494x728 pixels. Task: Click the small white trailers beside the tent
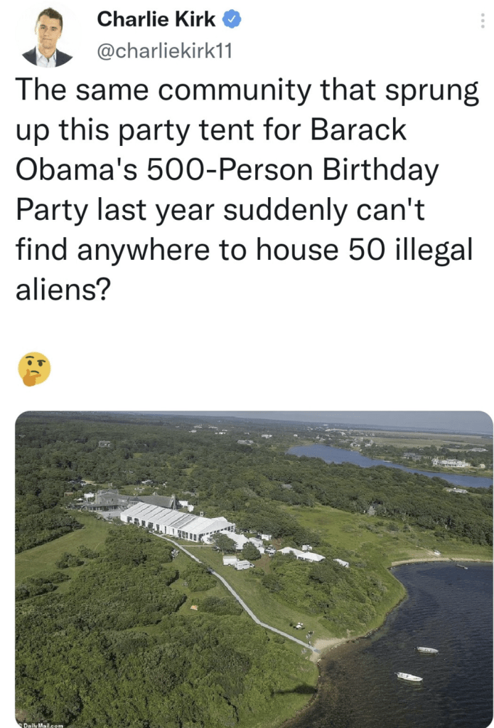pos(237,562)
